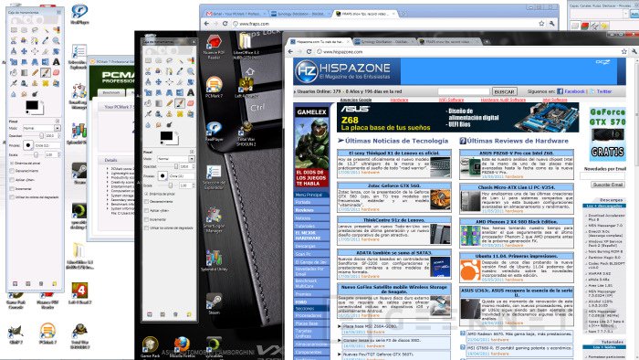
Task: Toggle Dinámica de pincel in dark-desktop toolbox
Action: tap(146, 194)
